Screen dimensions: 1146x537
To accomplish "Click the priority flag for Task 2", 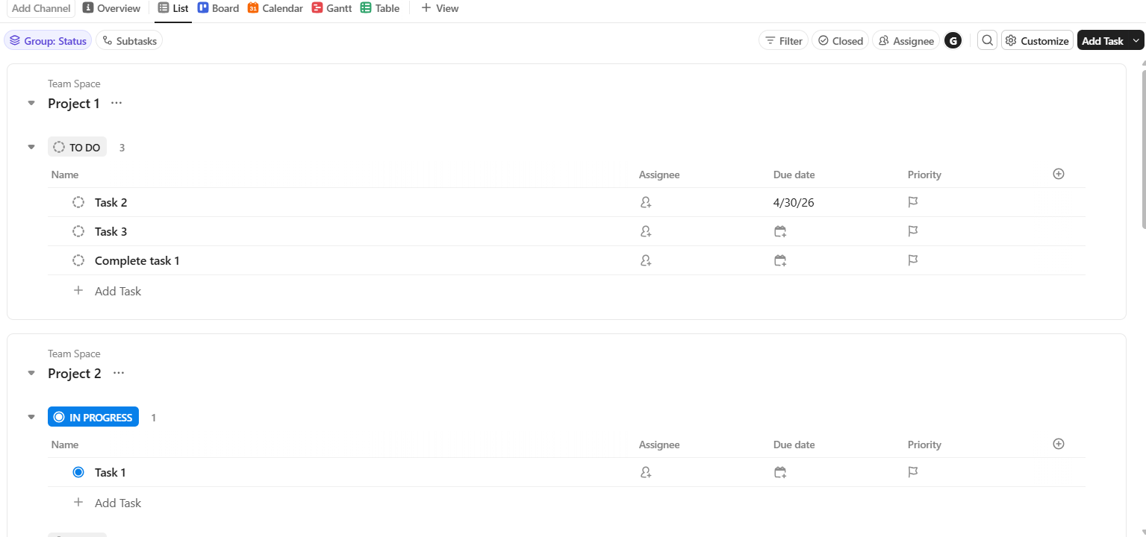I will 912,202.
